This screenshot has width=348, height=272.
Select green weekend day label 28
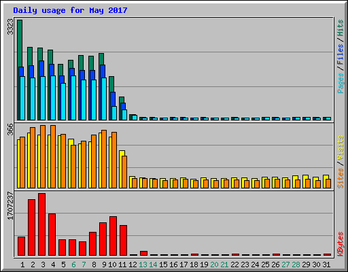click(296, 265)
